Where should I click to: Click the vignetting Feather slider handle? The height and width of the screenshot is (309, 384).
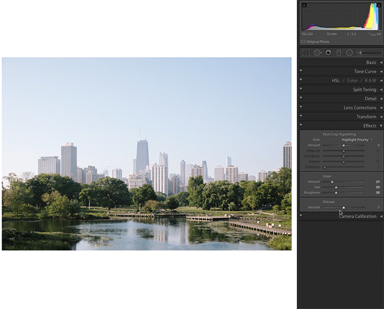pos(343,162)
